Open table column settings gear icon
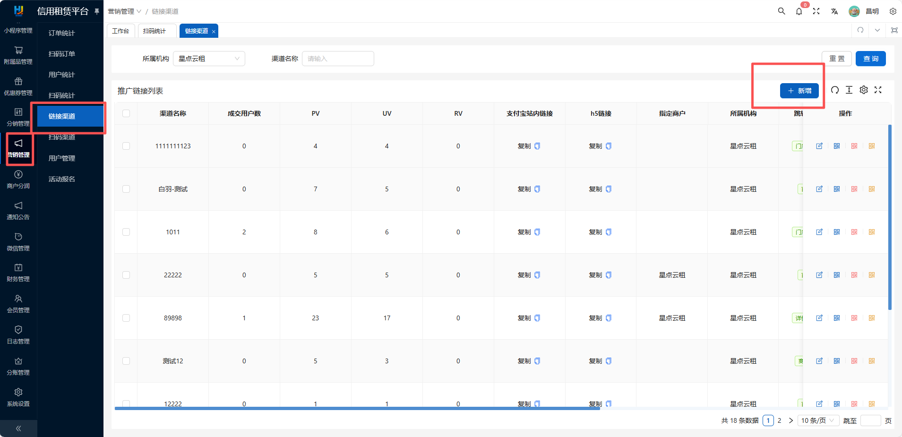This screenshot has width=902, height=437. [864, 90]
